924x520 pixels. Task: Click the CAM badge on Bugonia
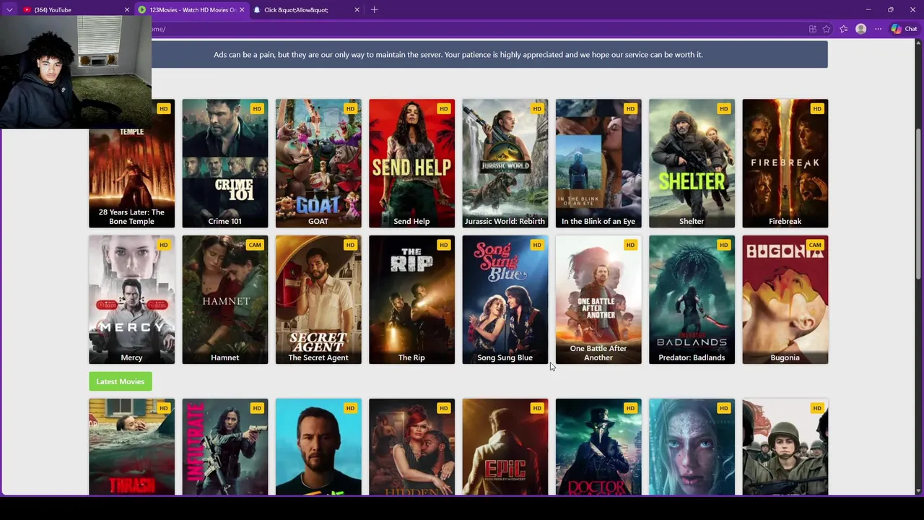(815, 245)
